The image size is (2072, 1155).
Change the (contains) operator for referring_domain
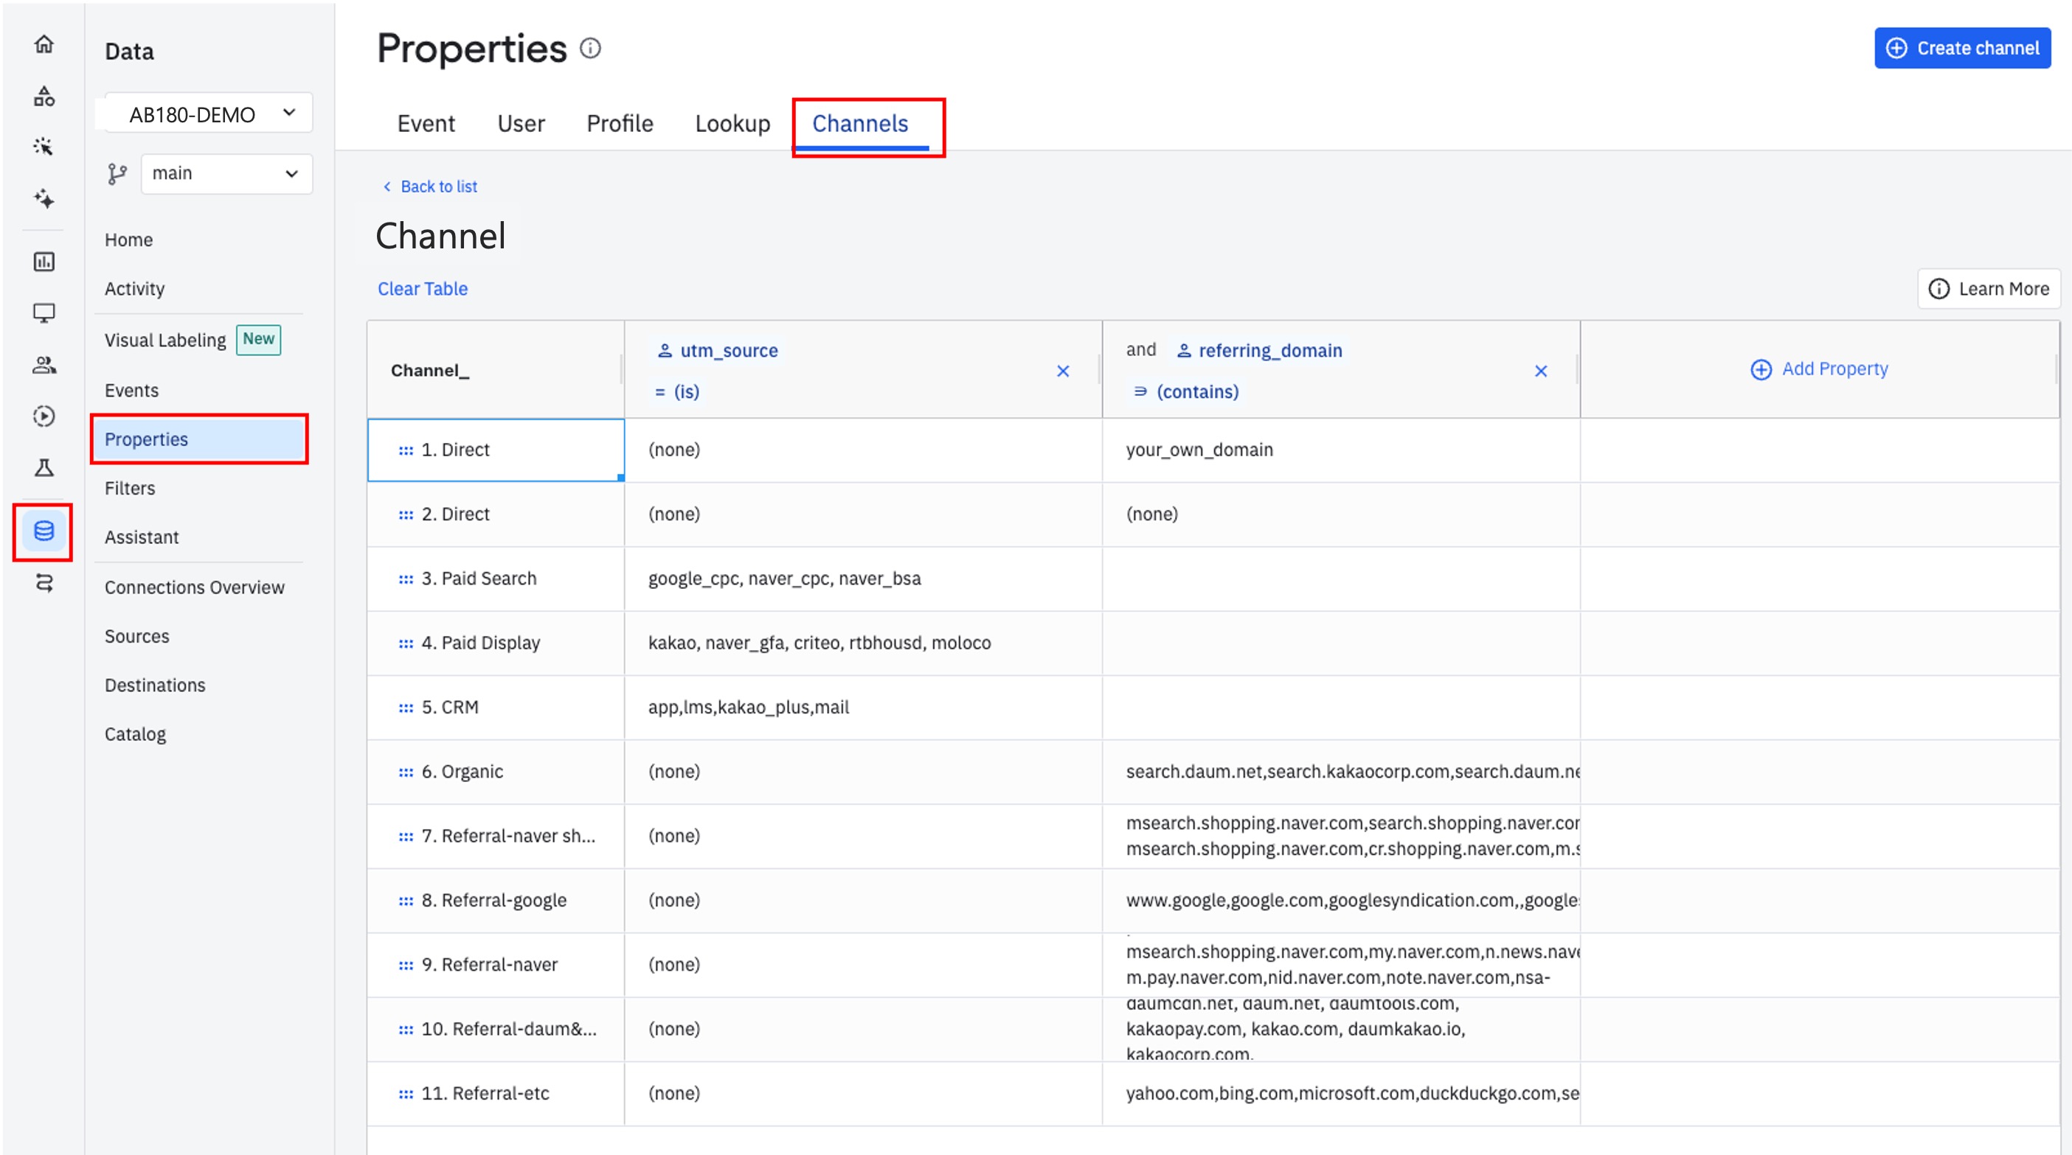[1186, 391]
